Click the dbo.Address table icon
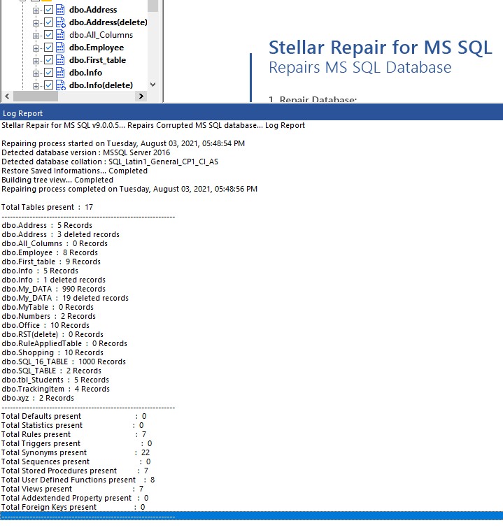This screenshot has width=503, height=530. click(60, 10)
